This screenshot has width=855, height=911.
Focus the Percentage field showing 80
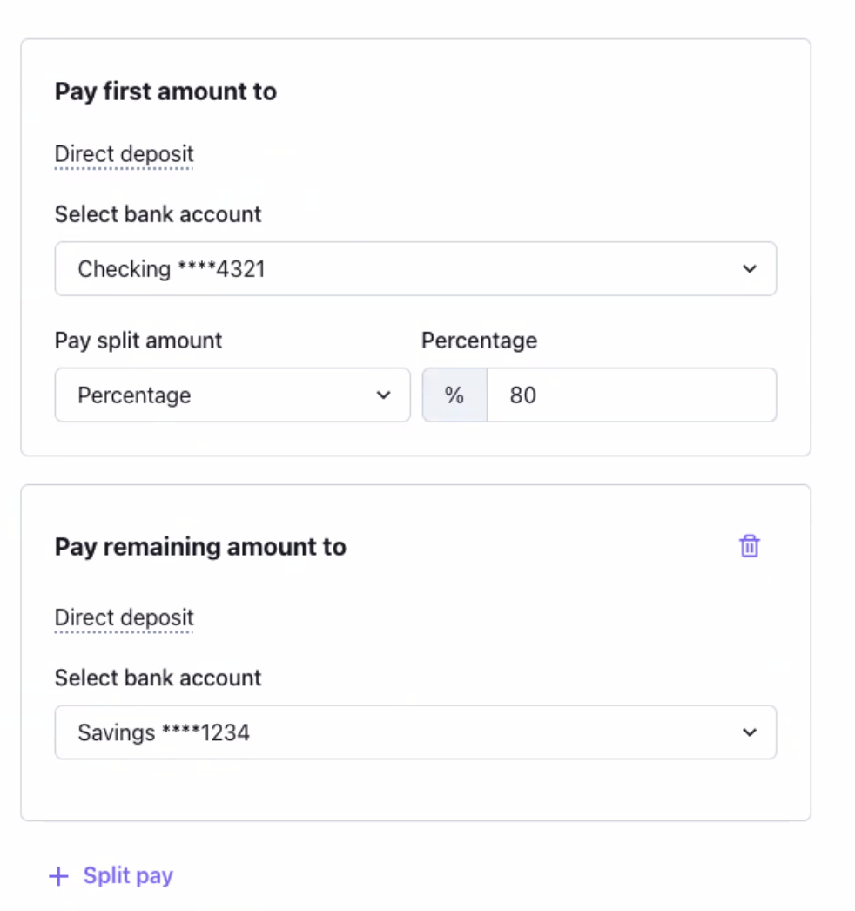[631, 395]
